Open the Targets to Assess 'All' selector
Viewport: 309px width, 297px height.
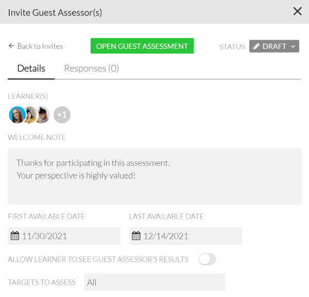[x=154, y=282]
